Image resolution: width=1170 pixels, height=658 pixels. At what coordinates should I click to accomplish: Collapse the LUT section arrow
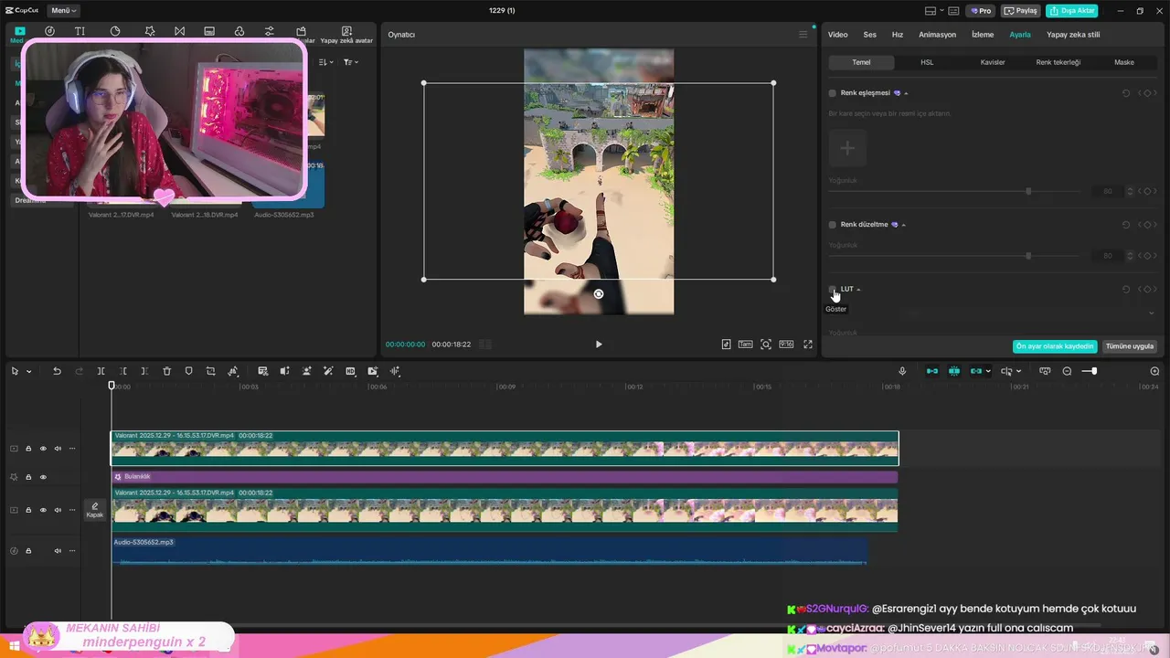[x=858, y=290]
